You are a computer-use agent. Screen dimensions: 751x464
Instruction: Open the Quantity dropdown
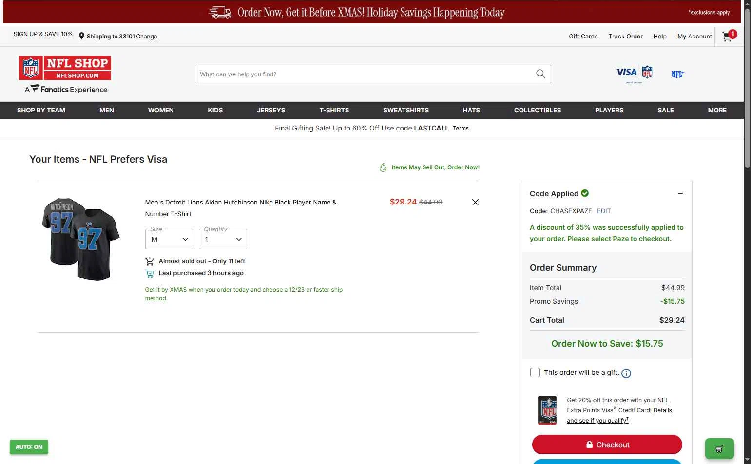[x=223, y=239]
